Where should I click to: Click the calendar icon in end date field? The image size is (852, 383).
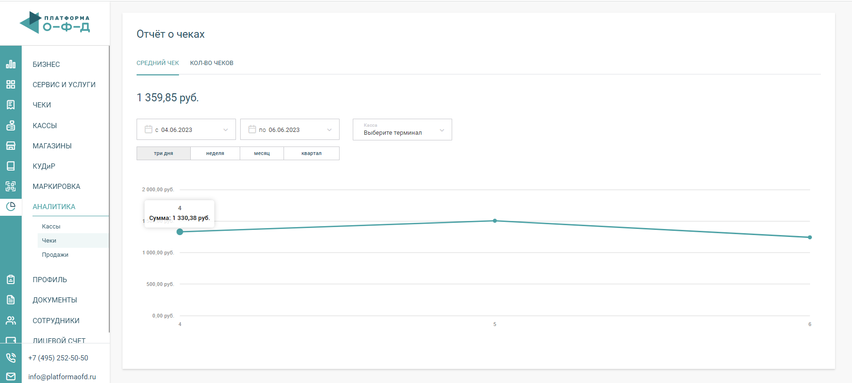pyautogui.click(x=252, y=129)
